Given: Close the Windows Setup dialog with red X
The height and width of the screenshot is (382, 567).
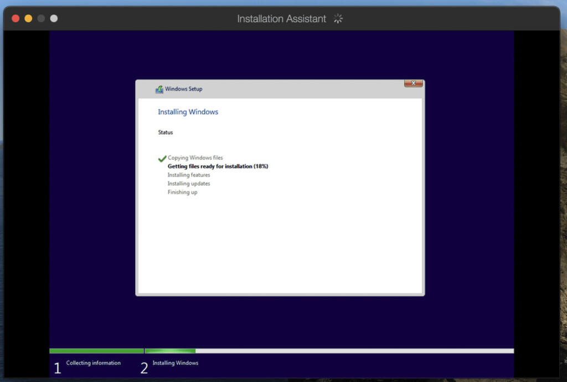Looking at the screenshot, I should click(x=413, y=83).
